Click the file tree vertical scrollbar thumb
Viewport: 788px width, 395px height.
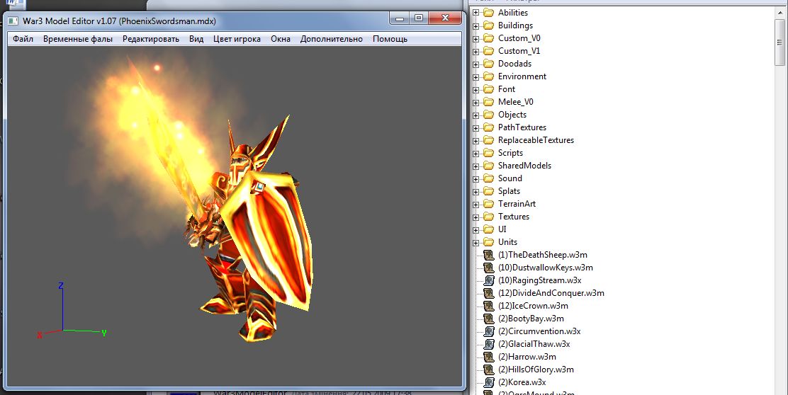coord(780,42)
